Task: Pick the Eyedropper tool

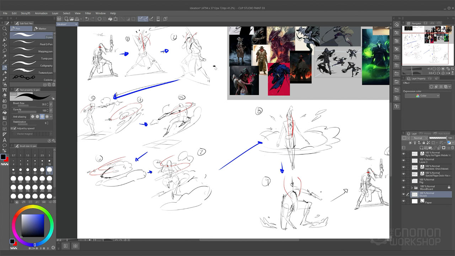Action: [5, 62]
